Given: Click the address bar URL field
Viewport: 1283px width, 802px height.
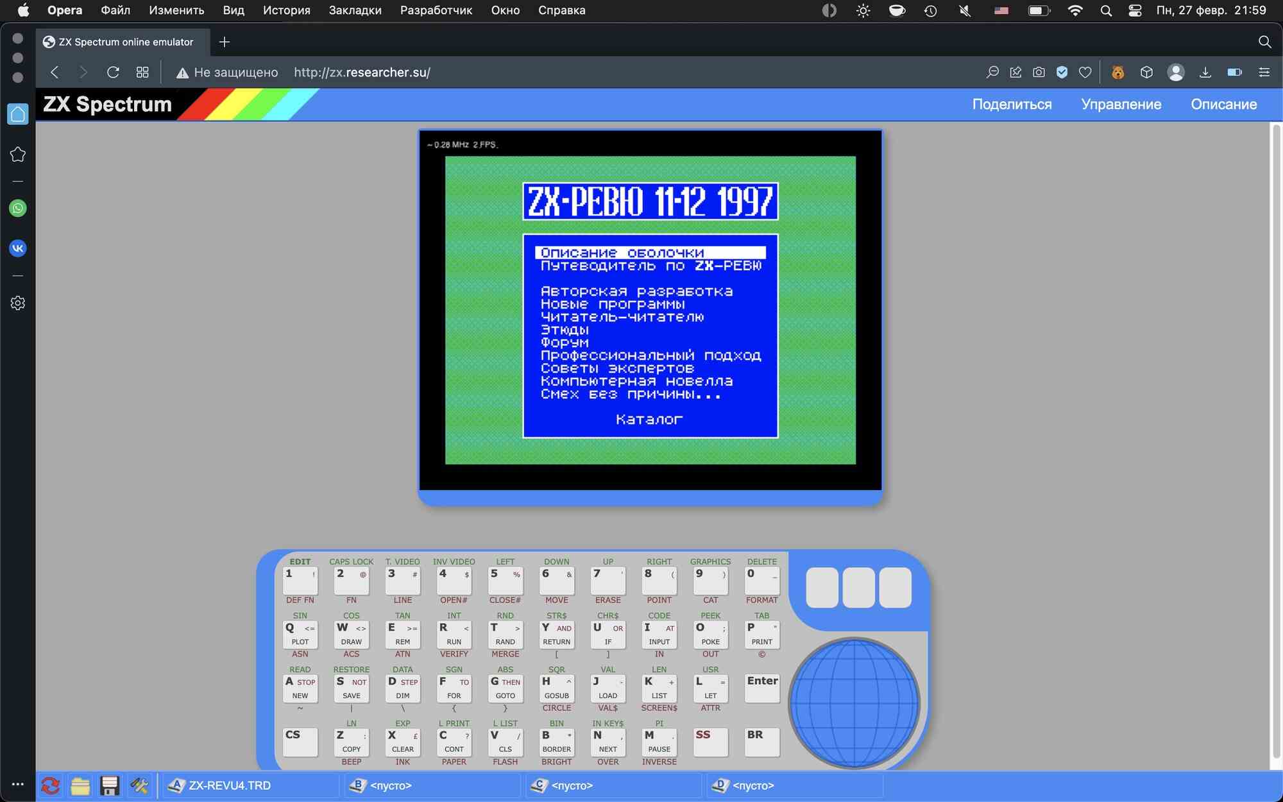Looking at the screenshot, I should [362, 73].
